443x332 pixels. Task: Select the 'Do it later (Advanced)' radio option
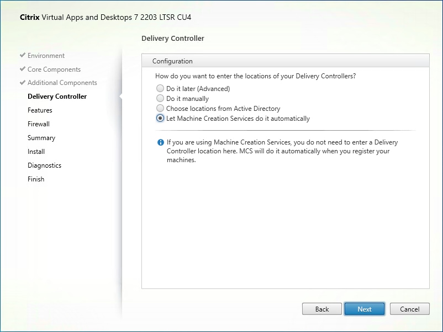point(160,88)
